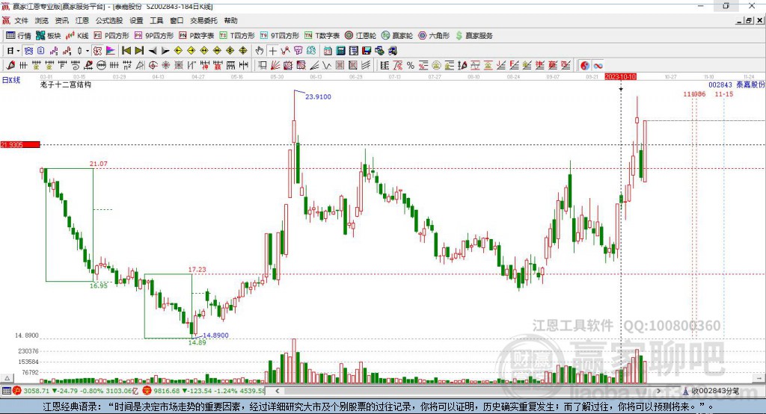Click the 老子十二宫结构 chart title
This screenshot has width=766, height=414.
coord(66,84)
